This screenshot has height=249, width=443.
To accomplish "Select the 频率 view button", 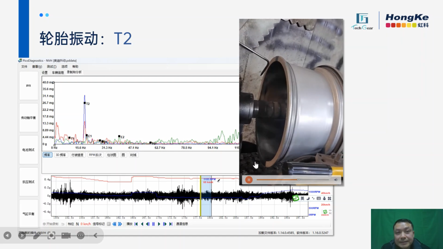I will point(47,155).
